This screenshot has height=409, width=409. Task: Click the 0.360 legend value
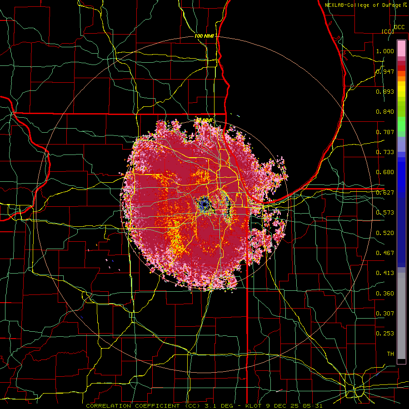[385, 294]
